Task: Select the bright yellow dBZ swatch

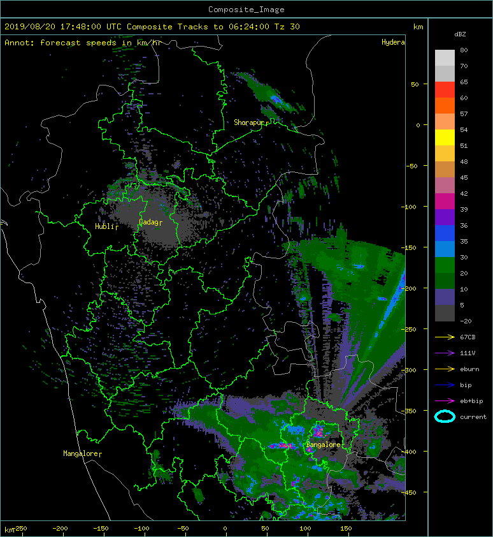Action: click(445, 138)
